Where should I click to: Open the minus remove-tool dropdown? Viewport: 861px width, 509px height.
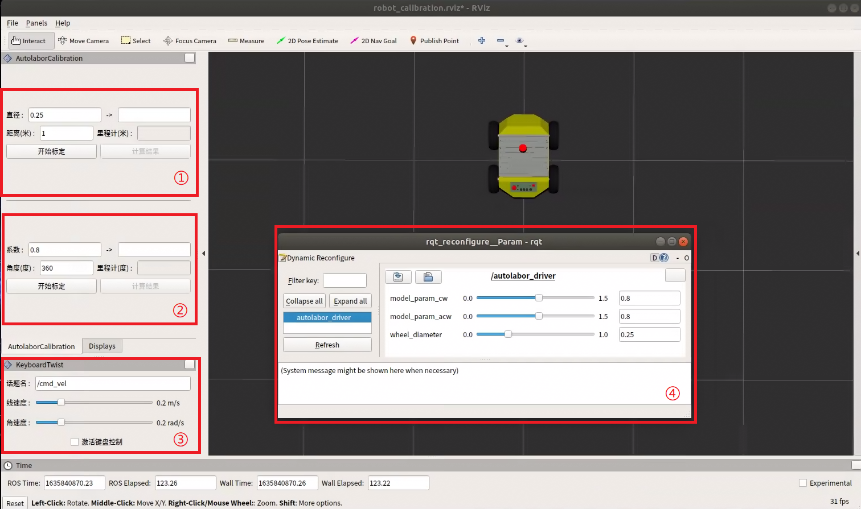coord(502,41)
